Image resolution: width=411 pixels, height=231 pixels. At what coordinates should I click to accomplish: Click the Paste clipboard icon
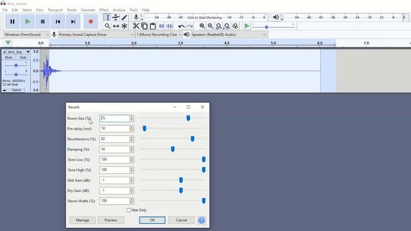tap(153, 26)
